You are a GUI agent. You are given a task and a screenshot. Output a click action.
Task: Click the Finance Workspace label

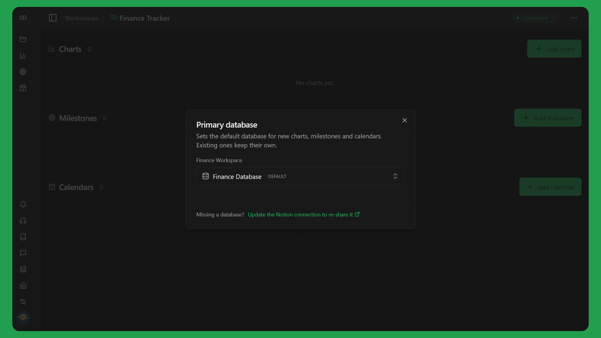(219, 160)
